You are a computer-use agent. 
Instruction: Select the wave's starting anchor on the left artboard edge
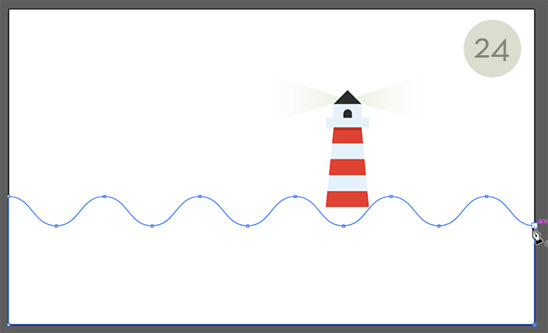coord(9,196)
